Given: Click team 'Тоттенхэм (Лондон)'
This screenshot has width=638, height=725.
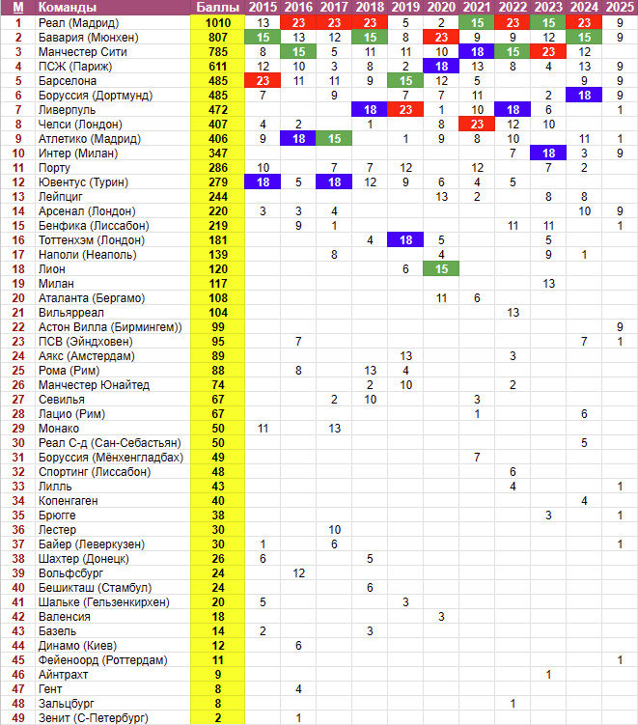Looking at the screenshot, I should (x=92, y=240).
